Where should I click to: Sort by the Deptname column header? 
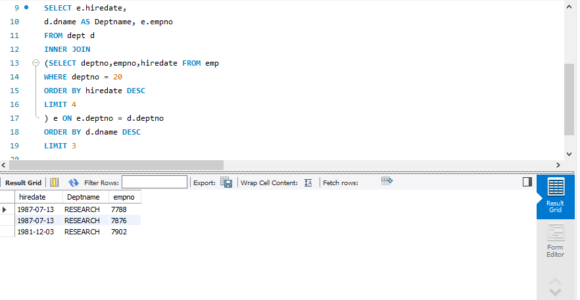pyautogui.click(x=85, y=197)
